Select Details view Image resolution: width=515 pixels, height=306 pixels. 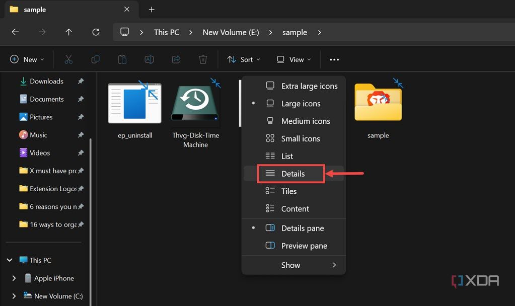click(x=293, y=173)
